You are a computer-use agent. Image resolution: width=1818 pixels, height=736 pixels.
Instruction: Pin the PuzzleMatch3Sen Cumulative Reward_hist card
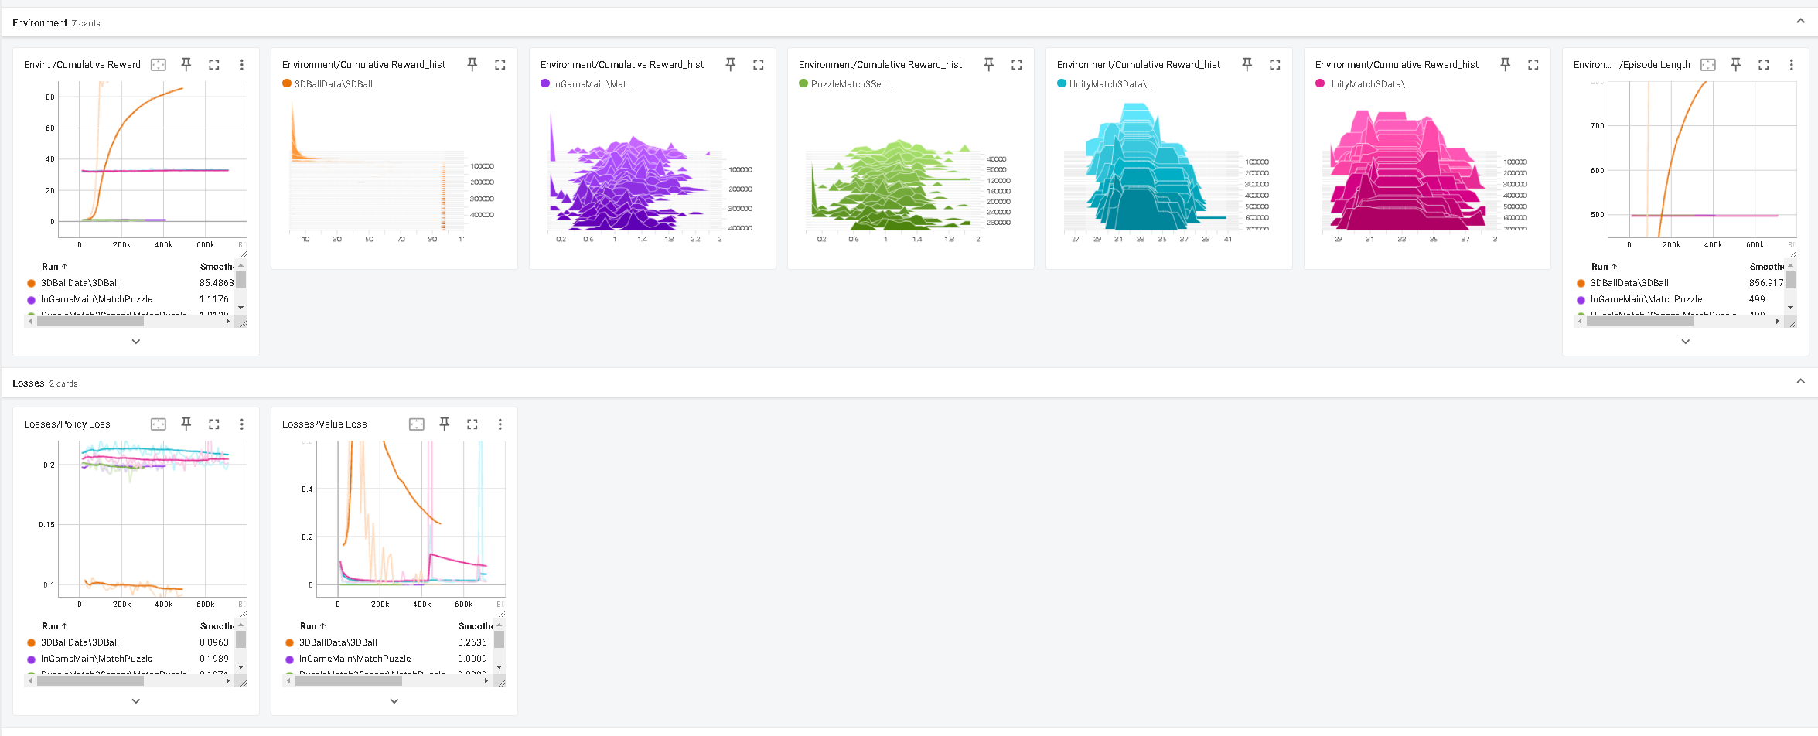[x=989, y=65]
